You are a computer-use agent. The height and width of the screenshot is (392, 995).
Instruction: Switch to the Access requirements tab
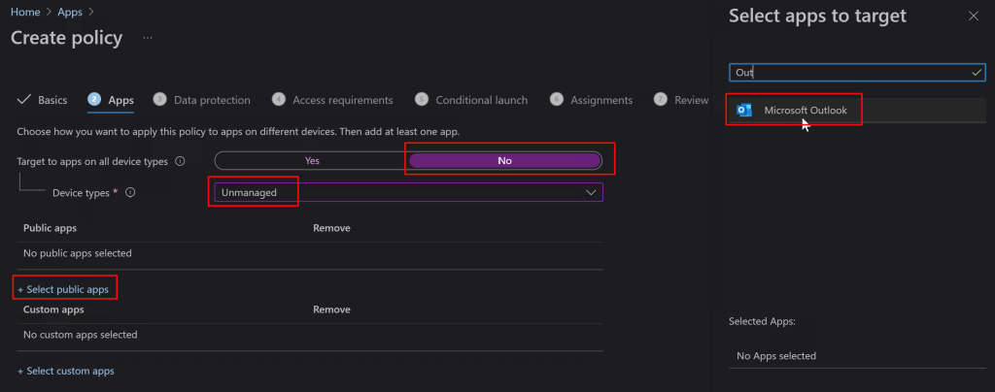(x=342, y=100)
